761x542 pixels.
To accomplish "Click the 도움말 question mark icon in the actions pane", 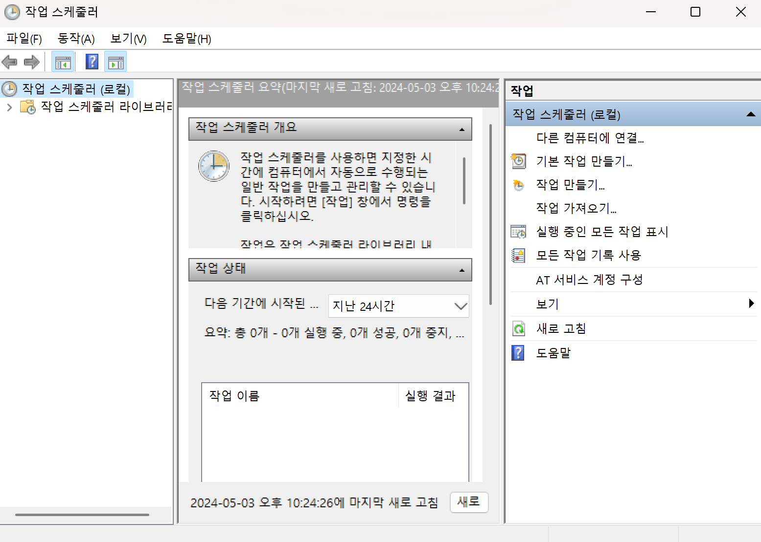I will (518, 352).
